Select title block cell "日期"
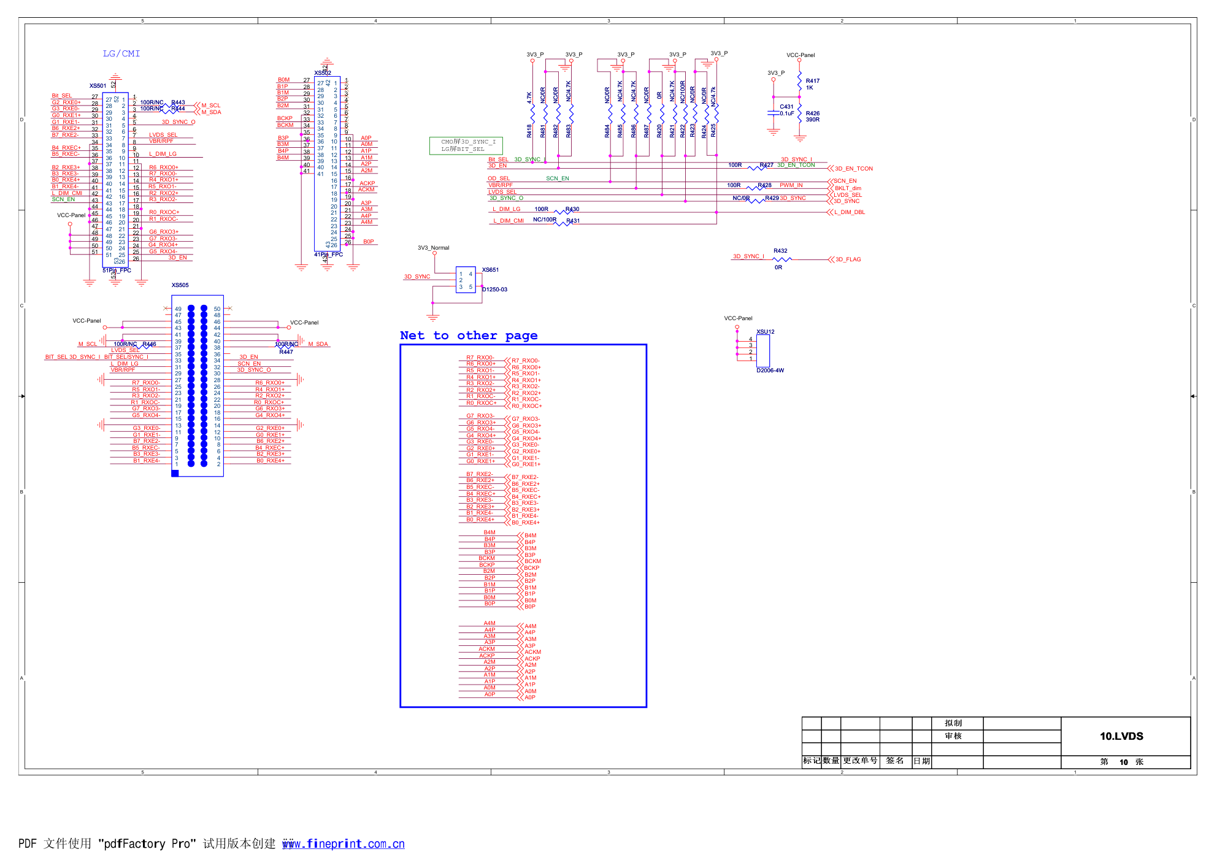Image resolution: width=1217 pixels, height=860 pixels. point(922,761)
